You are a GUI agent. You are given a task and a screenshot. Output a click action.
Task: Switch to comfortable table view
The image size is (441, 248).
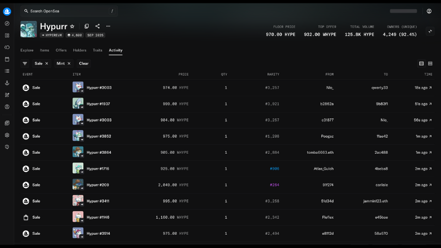pyautogui.click(x=421, y=63)
